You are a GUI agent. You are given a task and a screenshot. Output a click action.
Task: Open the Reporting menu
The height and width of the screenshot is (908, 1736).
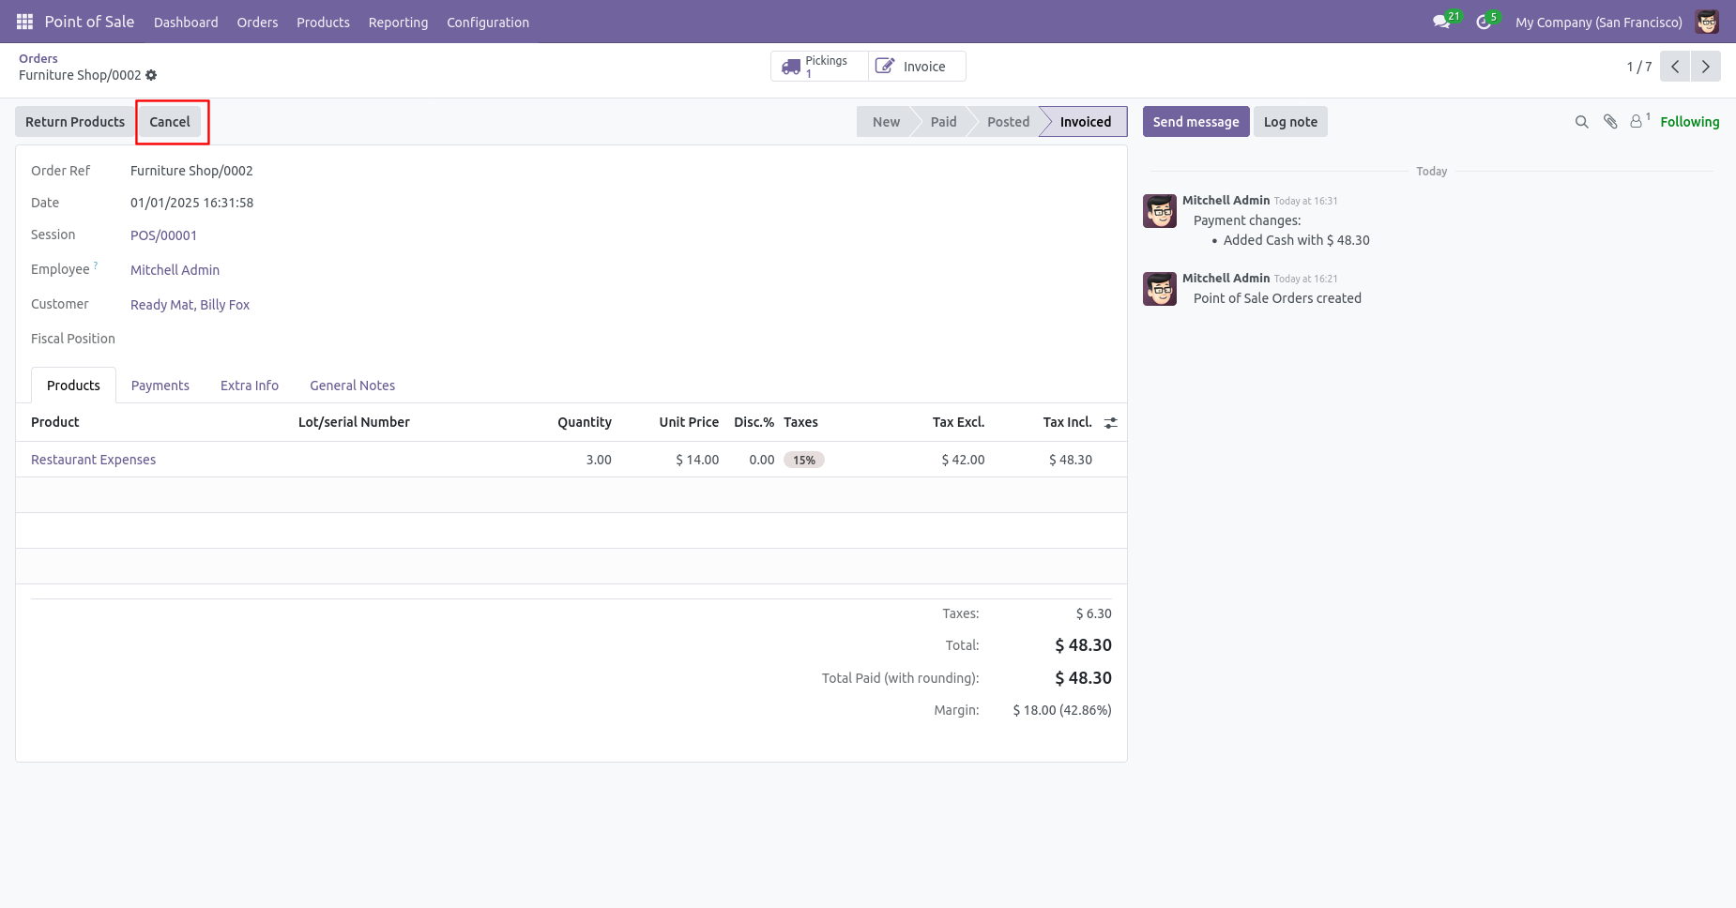tap(398, 22)
